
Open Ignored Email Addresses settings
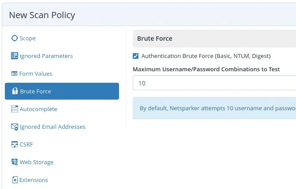click(x=53, y=127)
